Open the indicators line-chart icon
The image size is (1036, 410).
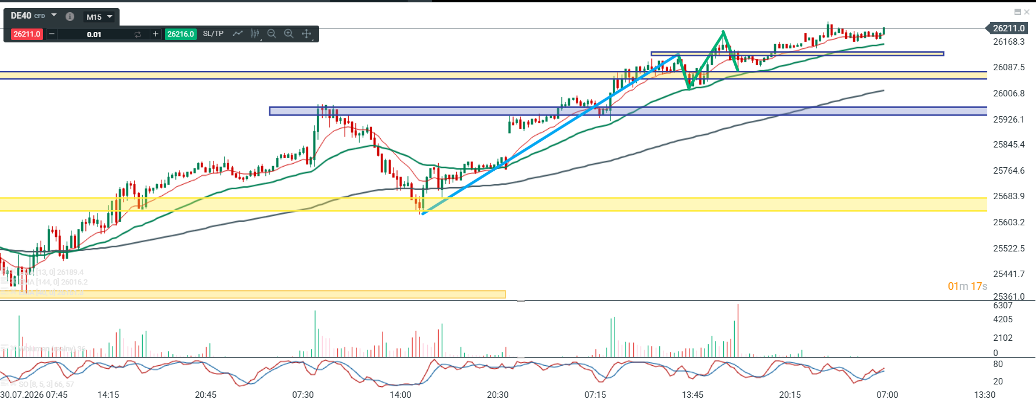[237, 34]
